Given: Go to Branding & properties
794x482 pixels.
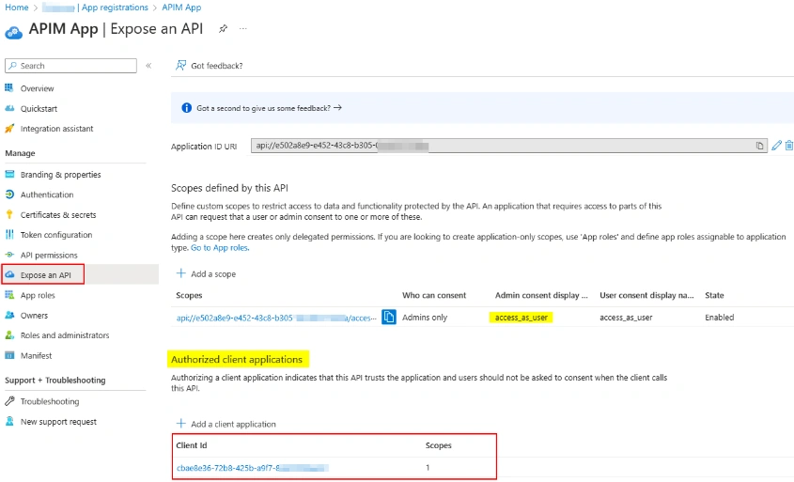Looking at the screenshot, I should (x=61, y=175).
